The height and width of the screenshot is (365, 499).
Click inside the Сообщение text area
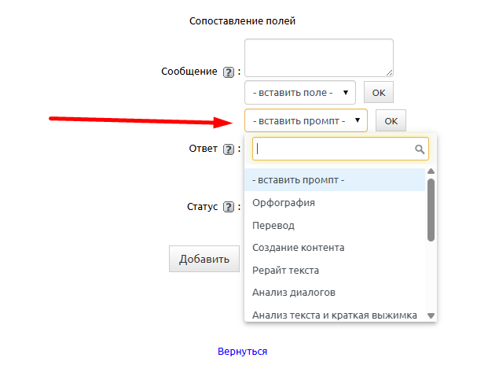click(x=318, y=57)
